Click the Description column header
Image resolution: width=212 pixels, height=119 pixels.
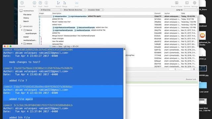click(57, 13)
